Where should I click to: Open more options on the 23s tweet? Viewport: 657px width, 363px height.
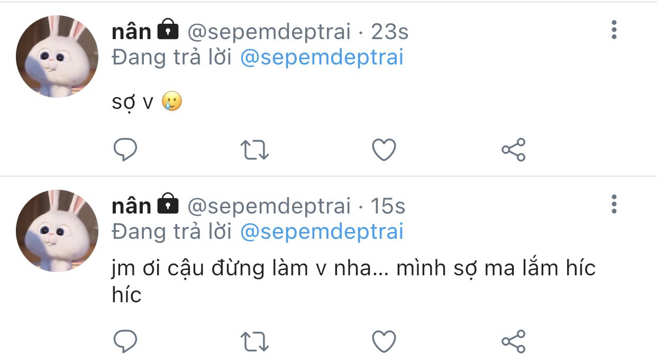(614, 30)
